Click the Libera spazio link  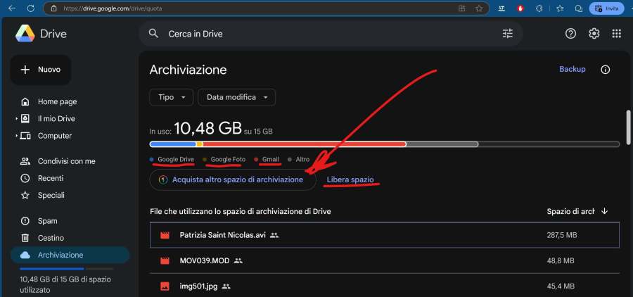click(x=350, y=180)
